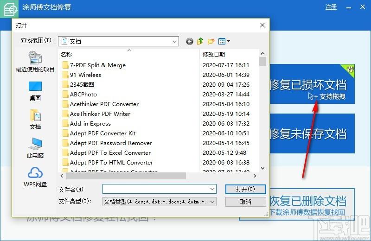Select Documents in the places sidebar
371x241 pixels.
[35, 120]
